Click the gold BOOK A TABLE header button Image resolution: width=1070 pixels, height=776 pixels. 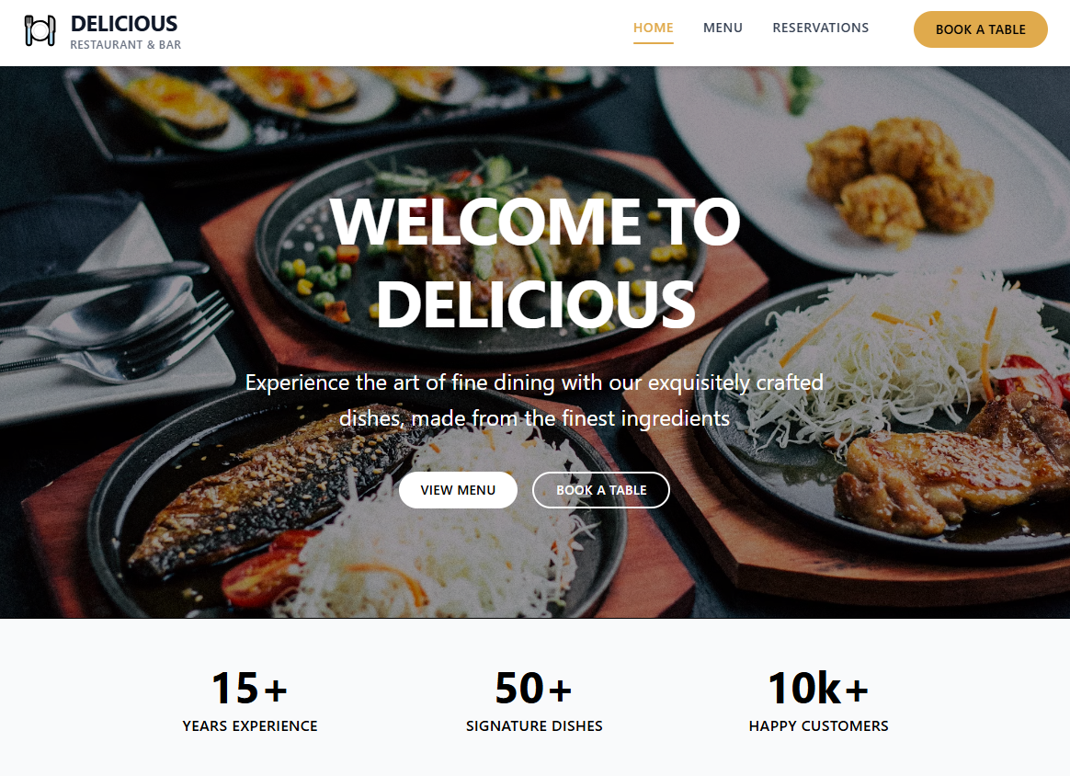pyautogui.click(x=980, y=29)
